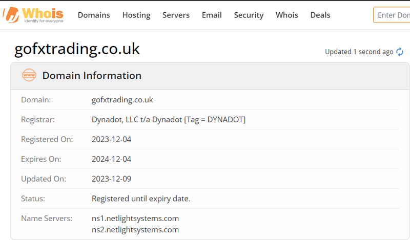The image size is (410, 240).
Task: Select name server ns1.netlightsystems.com
Action: [135, 219]
